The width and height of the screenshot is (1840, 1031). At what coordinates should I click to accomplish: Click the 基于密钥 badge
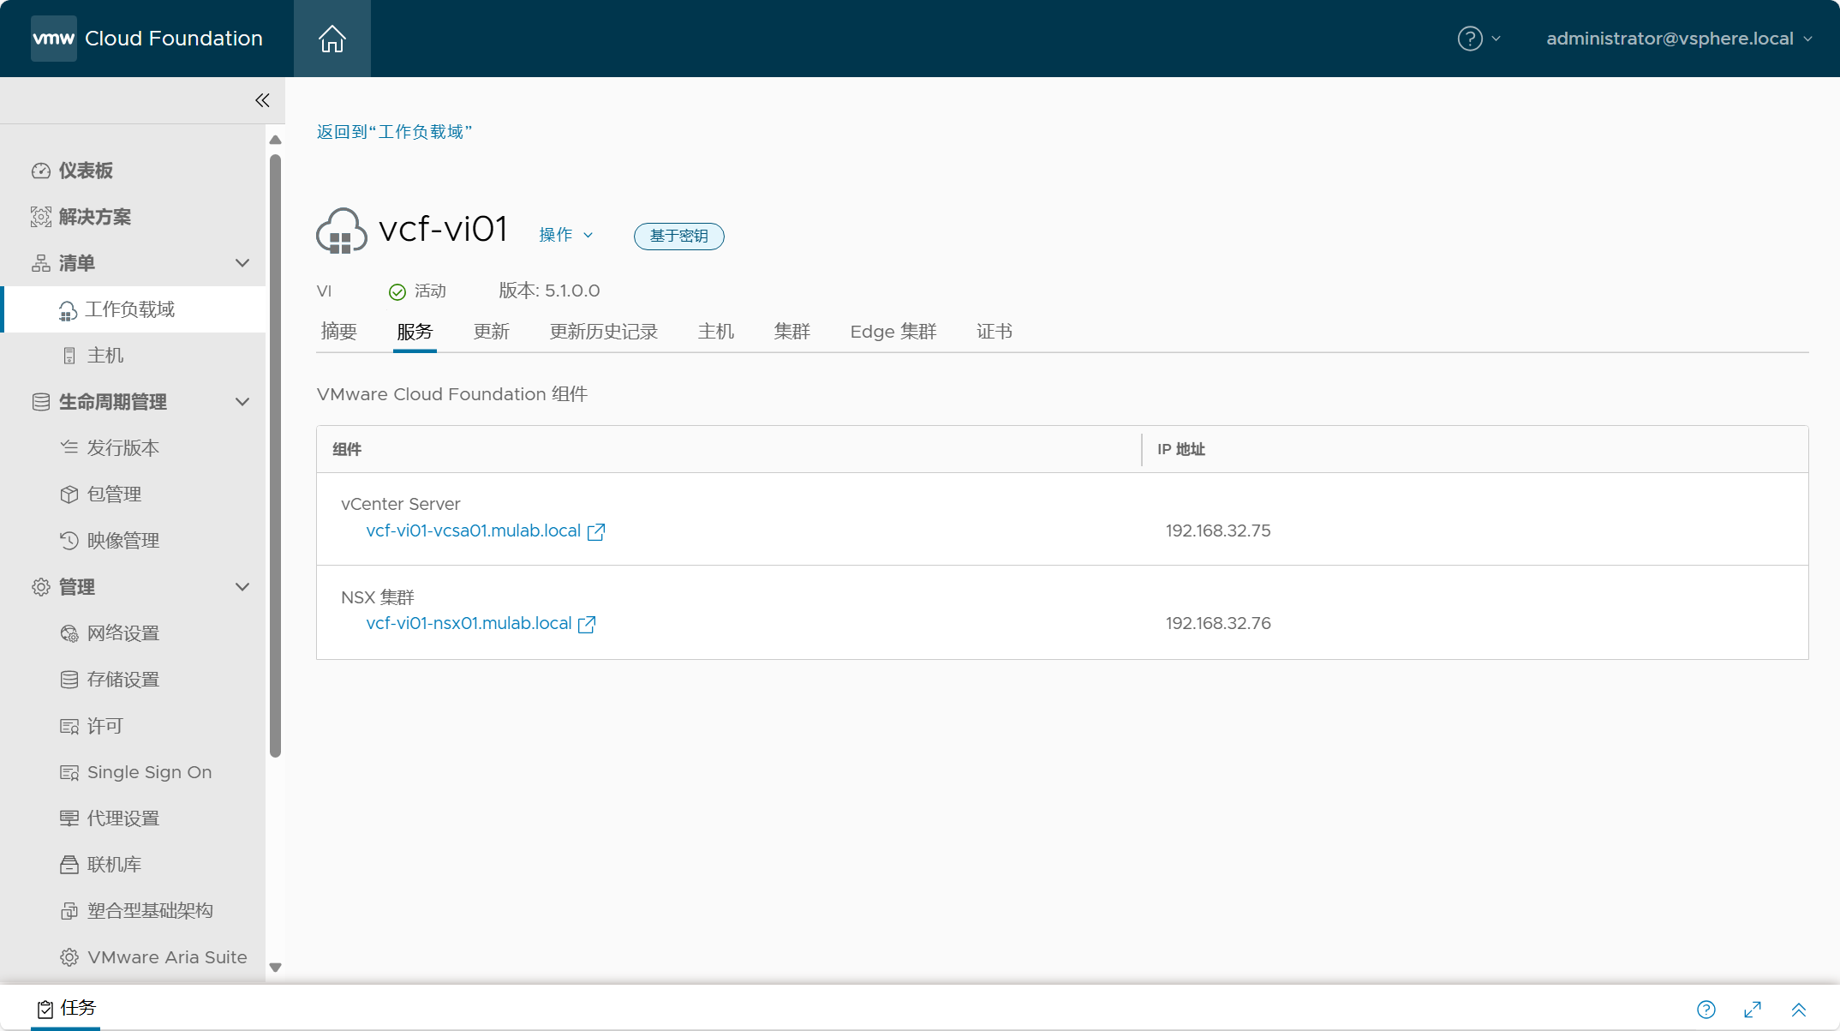click(679, 237)
